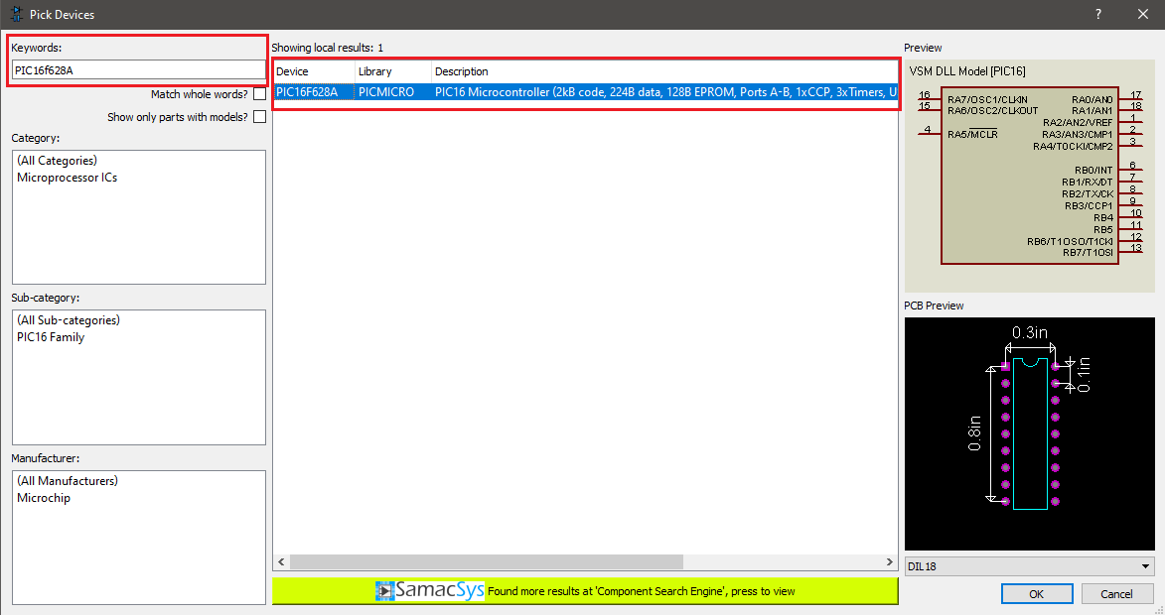
Task: Select Microprocessor ICs category
Action: 67,178
